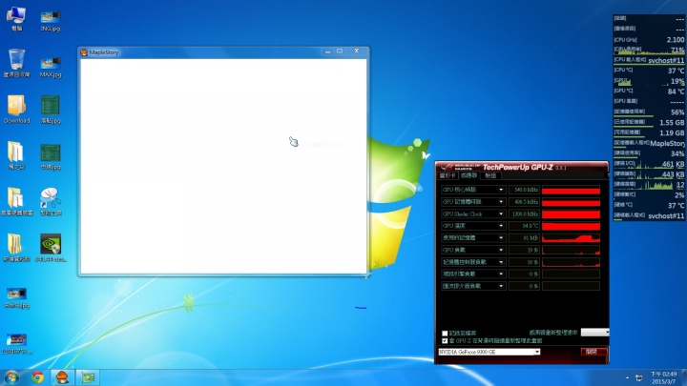Click the Windows Start orb
The height and width of the screenshot is (386, 687).
(x=11, y=377)
